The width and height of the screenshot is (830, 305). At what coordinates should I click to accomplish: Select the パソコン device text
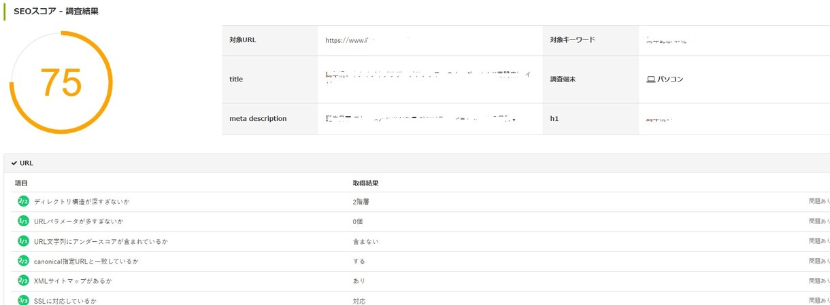pos(670,79)
